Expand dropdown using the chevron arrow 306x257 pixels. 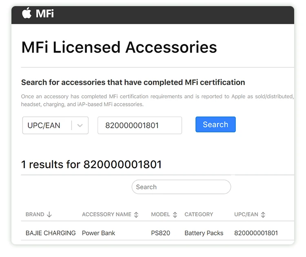tap(80, 125)
